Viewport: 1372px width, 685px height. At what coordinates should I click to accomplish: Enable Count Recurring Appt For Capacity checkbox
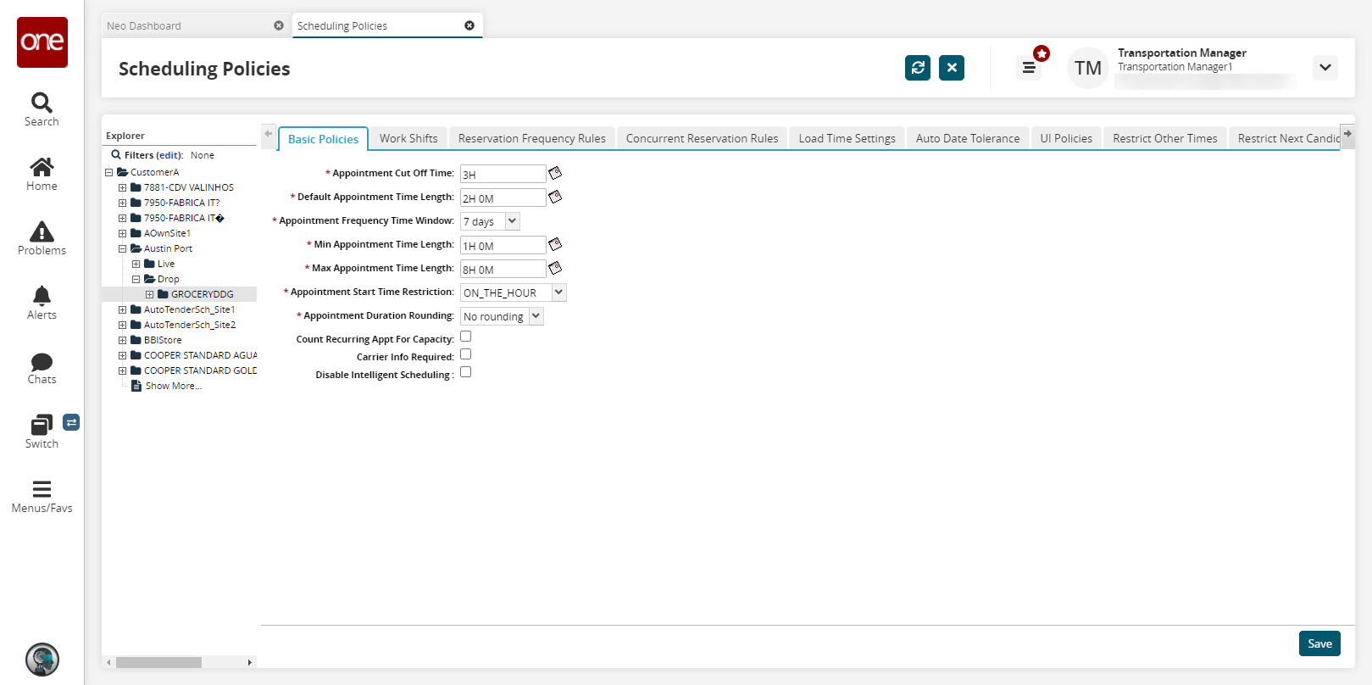[465, 337]
